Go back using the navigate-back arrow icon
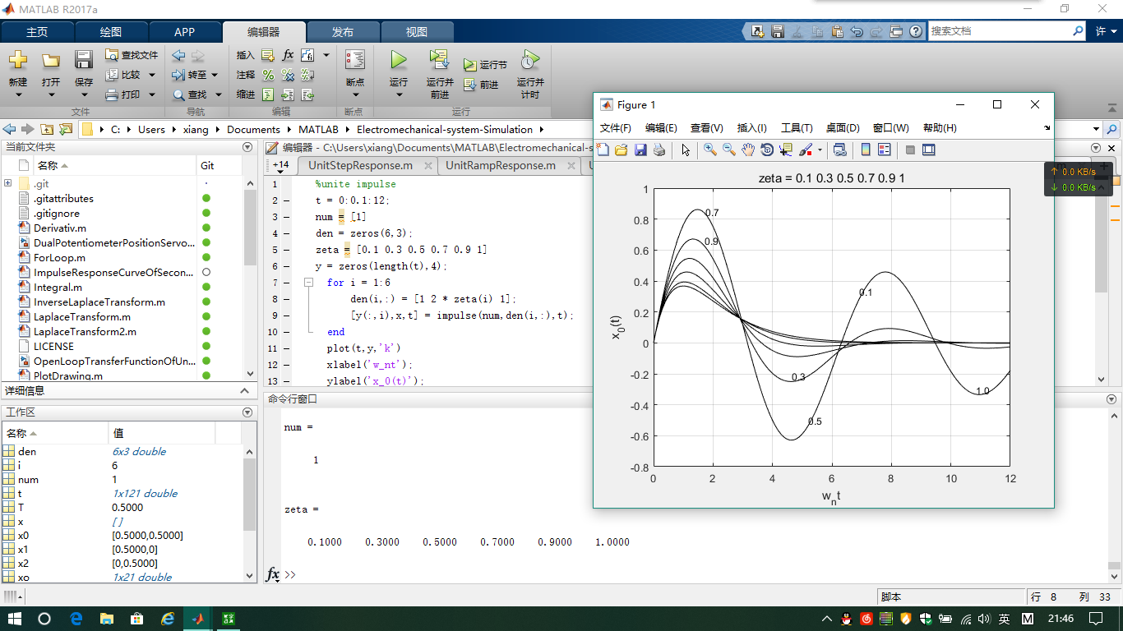The width and height of the screenshot is (1123, 631). pyautogui.click(x=178, y=55)
